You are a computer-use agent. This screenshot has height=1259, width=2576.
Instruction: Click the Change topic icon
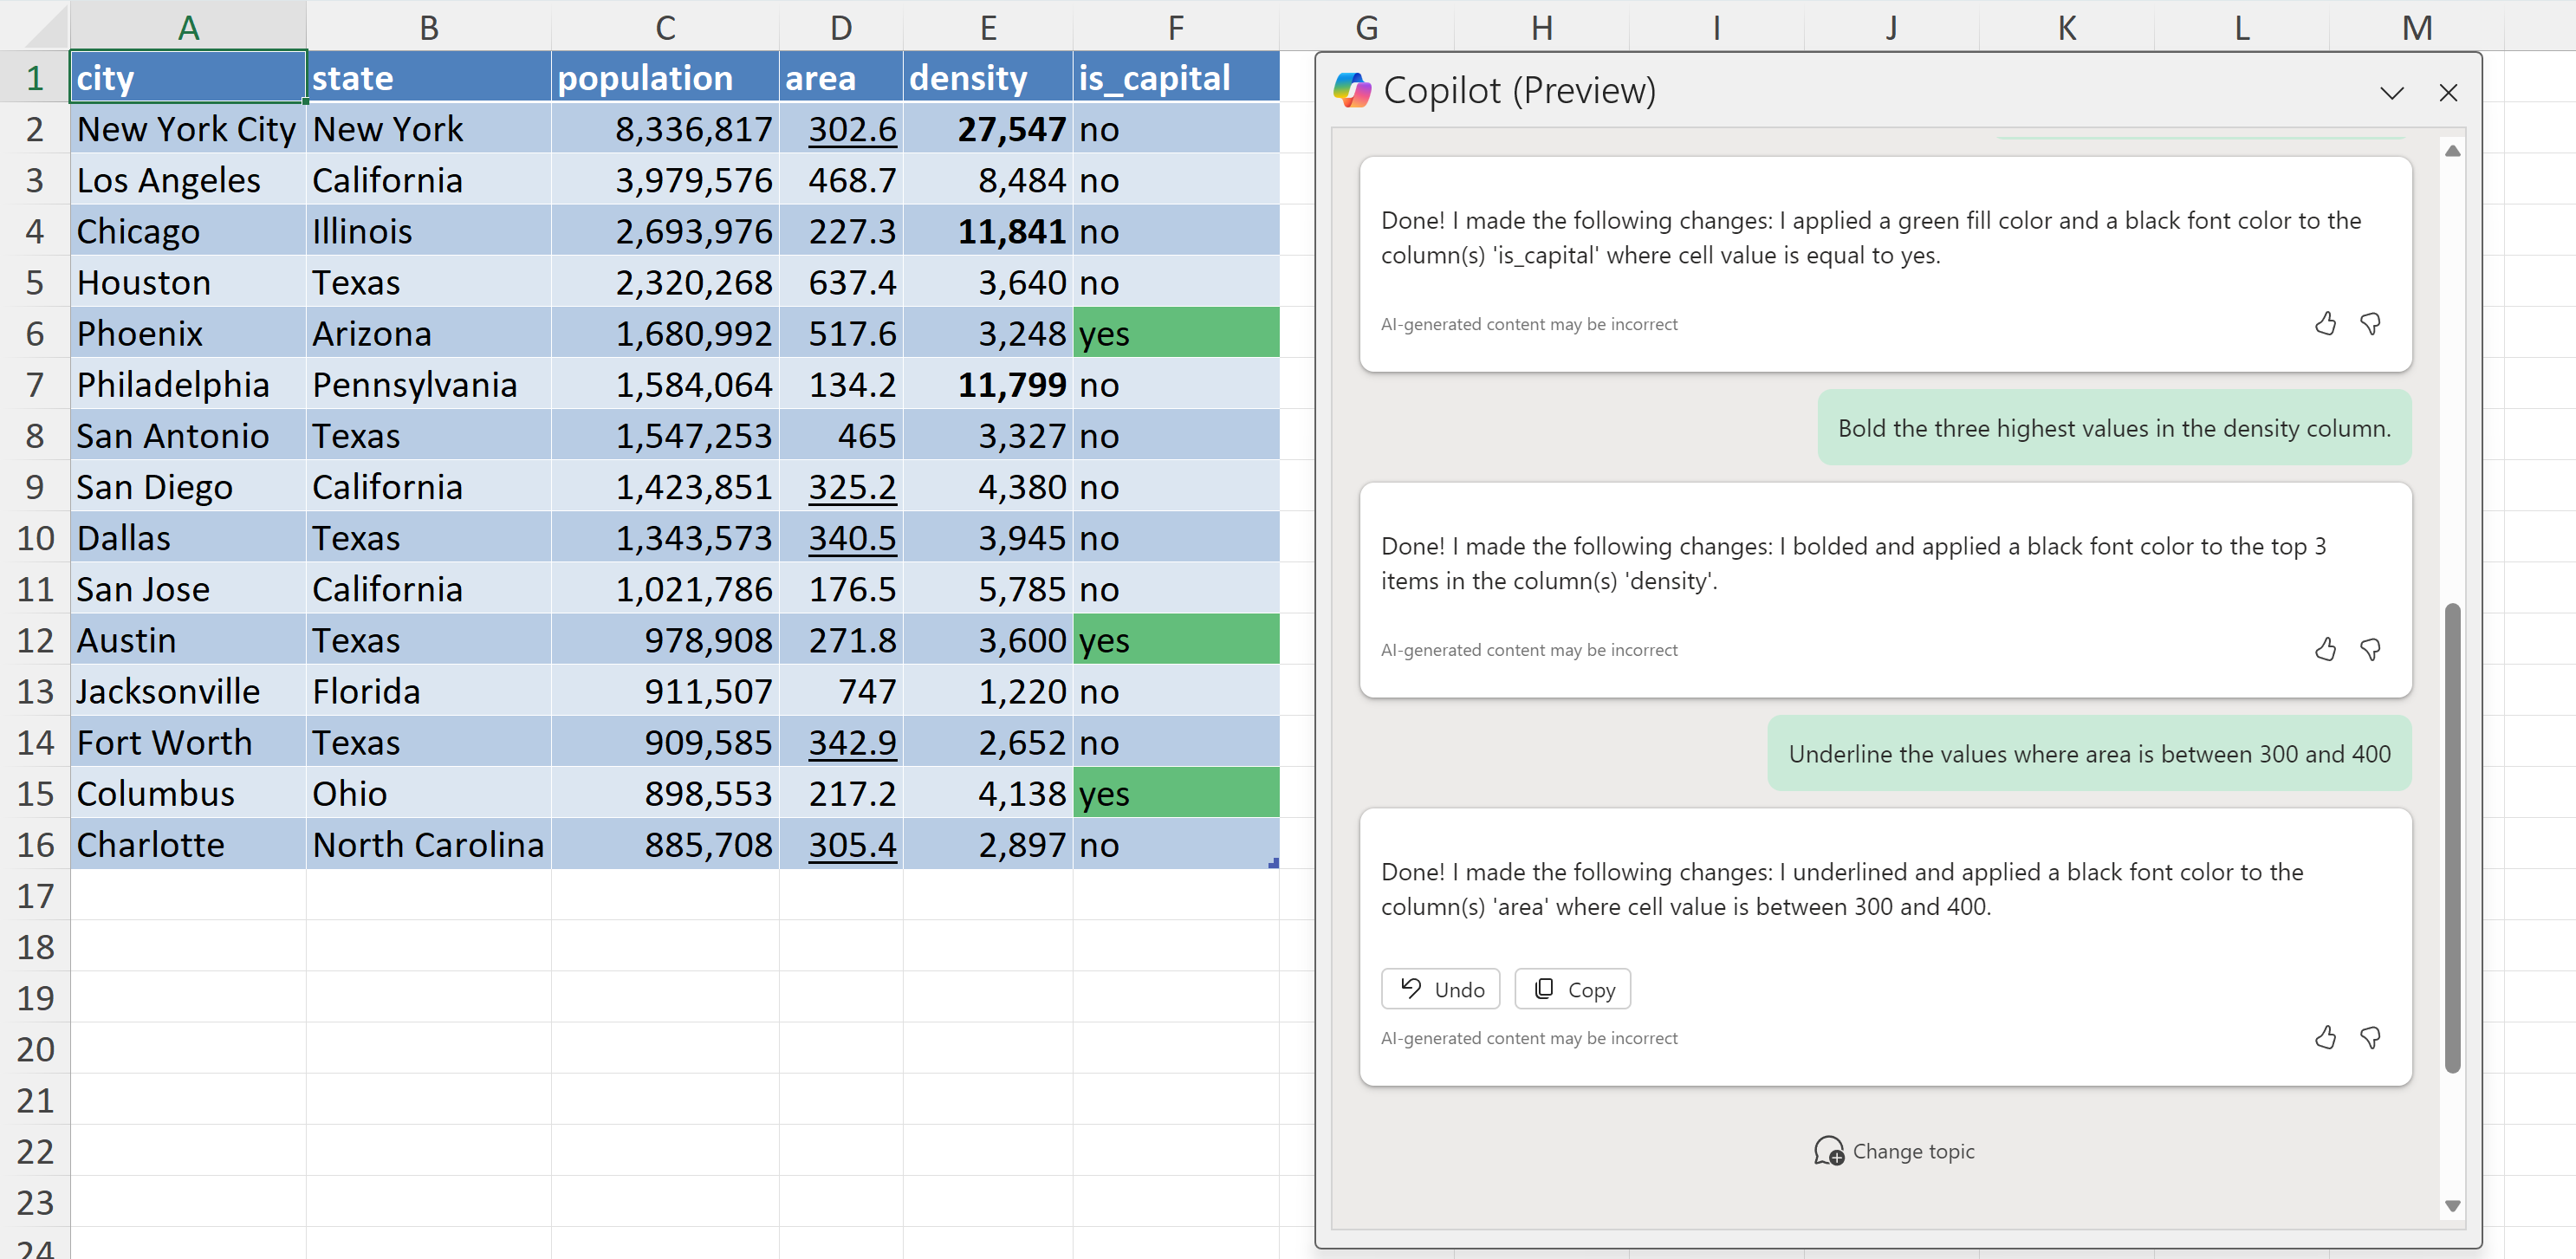1828,1151
